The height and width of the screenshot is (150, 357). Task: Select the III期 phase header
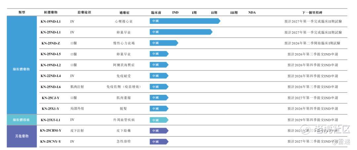(234, 13)
